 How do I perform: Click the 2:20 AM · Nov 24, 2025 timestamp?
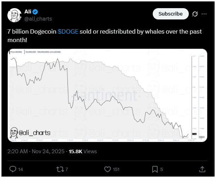[x=36, y=151]
